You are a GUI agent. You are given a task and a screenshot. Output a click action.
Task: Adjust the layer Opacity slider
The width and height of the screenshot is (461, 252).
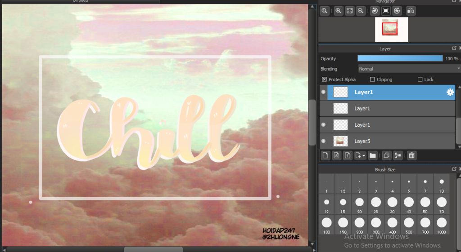[400, 58]
